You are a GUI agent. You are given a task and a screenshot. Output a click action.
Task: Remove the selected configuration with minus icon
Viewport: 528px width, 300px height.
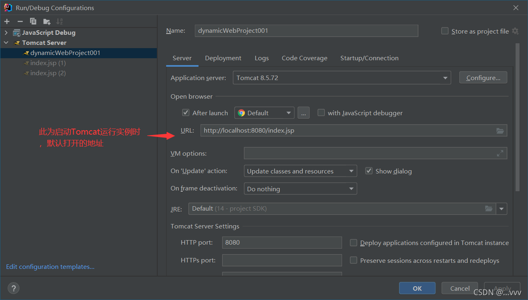click(20, 21)
